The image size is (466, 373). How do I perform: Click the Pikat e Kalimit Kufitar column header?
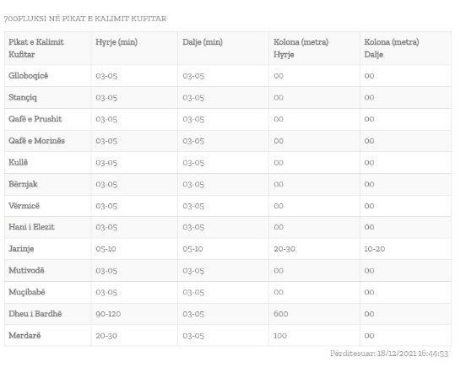coord(36,48)
